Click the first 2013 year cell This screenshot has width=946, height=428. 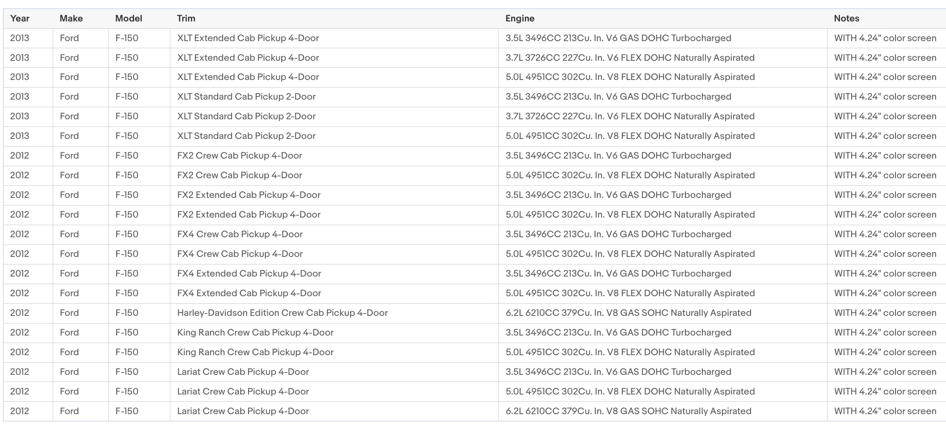(x=28, y=38)
